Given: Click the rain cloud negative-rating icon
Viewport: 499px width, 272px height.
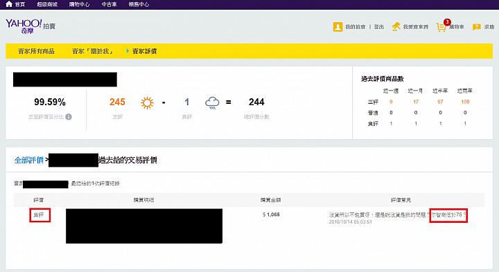Looking at the screenshot, I should (x=212, y=103).
